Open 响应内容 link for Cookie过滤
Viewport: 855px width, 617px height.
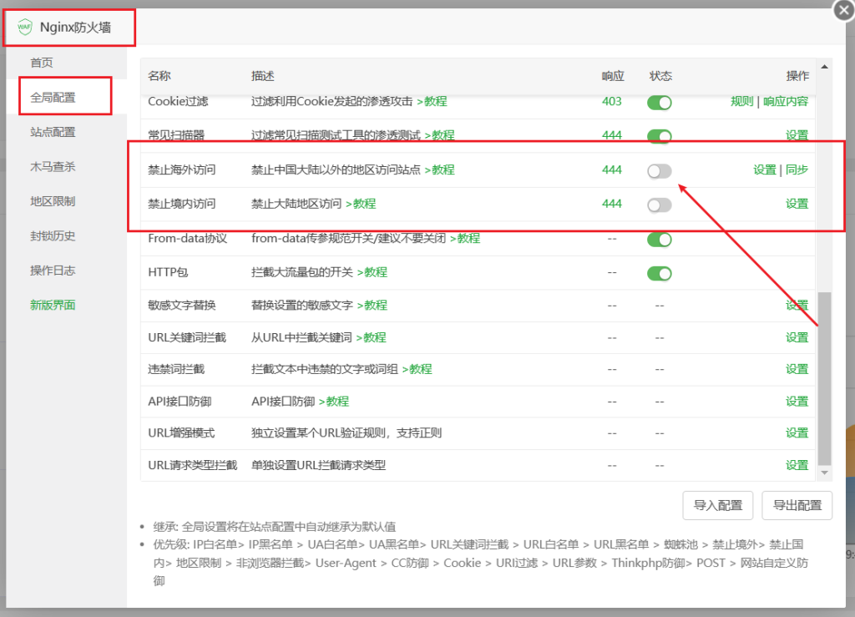coord(786,101)
